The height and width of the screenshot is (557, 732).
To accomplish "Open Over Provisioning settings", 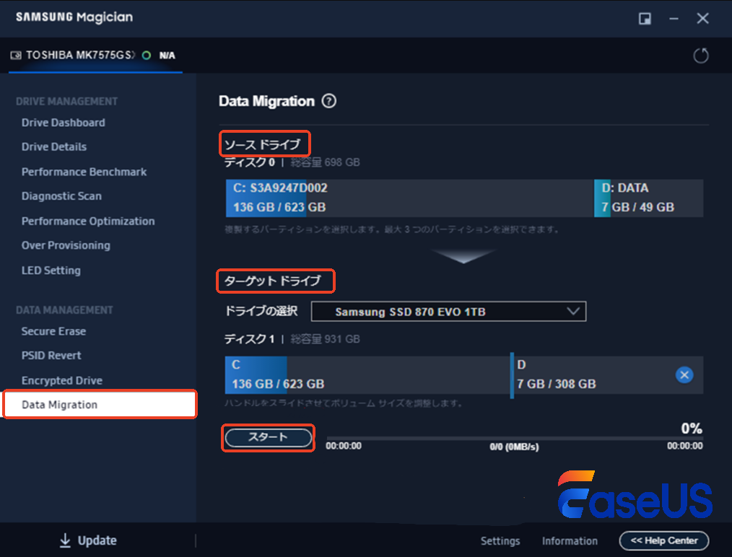I will click(66, 245).
